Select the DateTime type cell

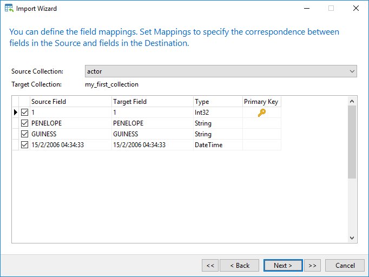pos(218,145)
